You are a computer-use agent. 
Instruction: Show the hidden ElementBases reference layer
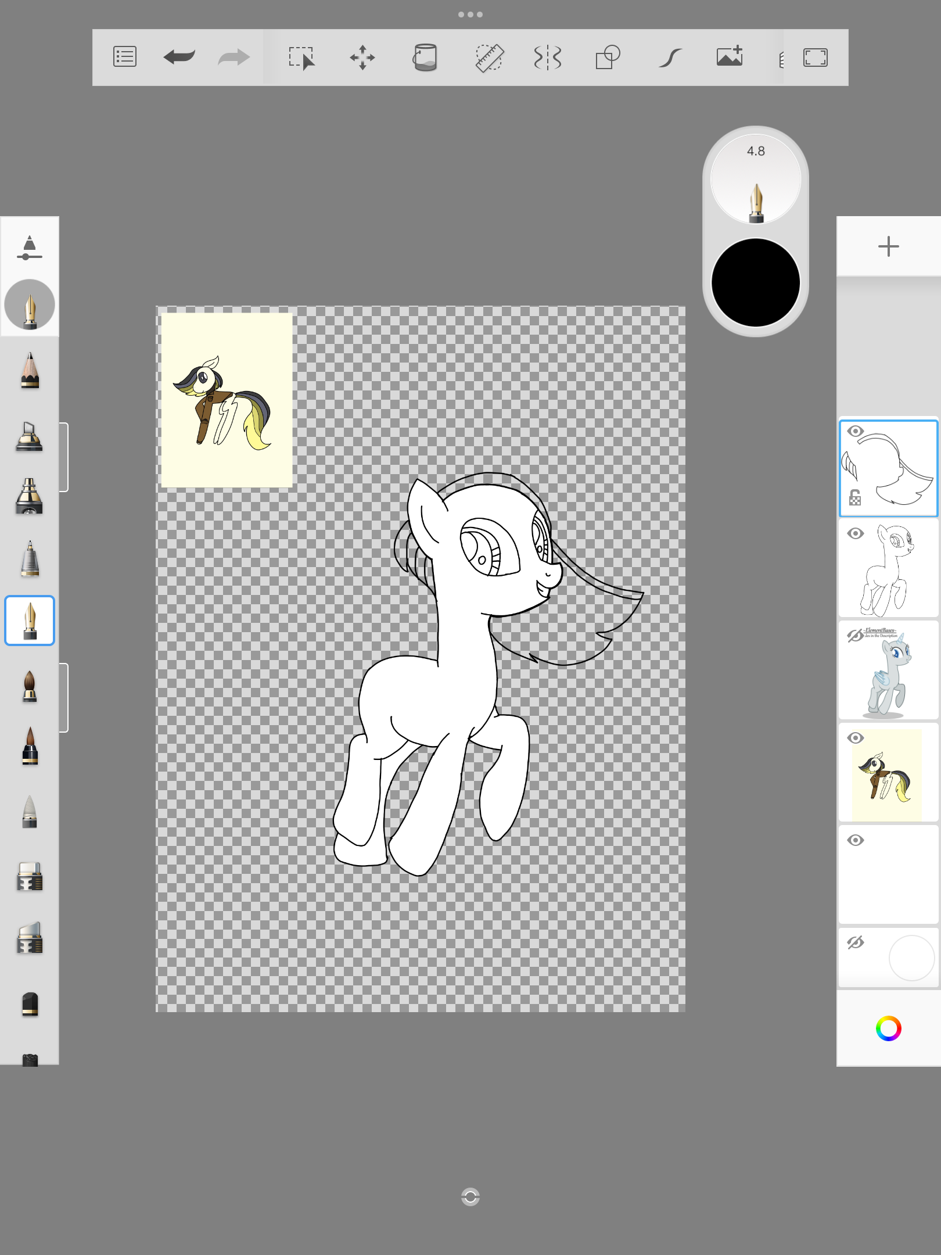pos(855,636)
